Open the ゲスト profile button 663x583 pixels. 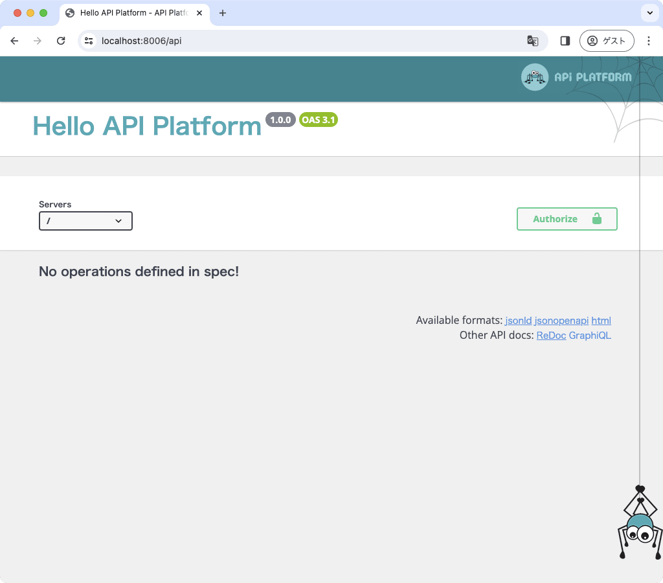(606, 41)
